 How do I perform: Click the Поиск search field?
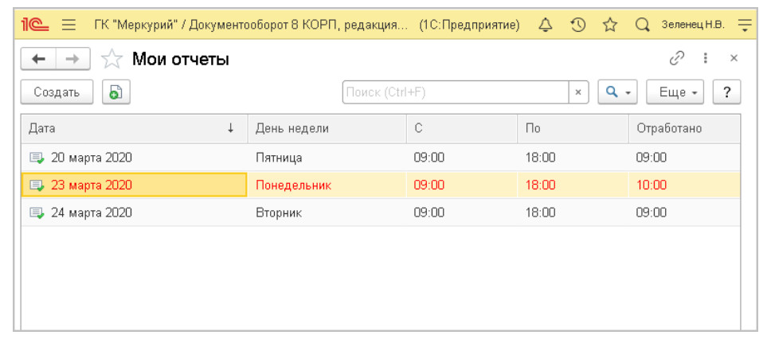pos(455,92)
